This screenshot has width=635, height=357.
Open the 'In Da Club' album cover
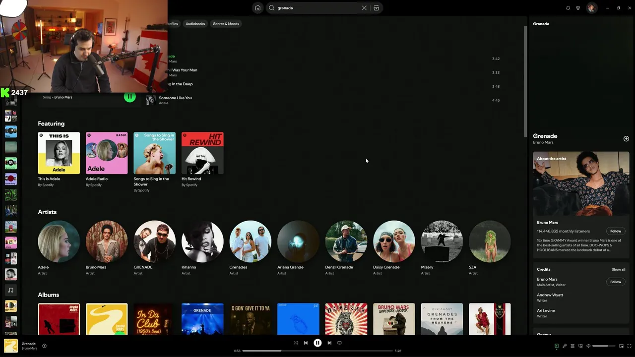tap(155, 319)
